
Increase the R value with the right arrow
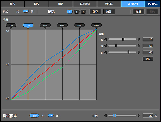tap(139, 39)
